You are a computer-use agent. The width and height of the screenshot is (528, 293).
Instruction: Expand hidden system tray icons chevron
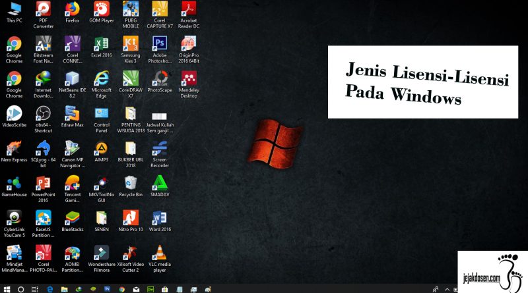coord(447,289)
